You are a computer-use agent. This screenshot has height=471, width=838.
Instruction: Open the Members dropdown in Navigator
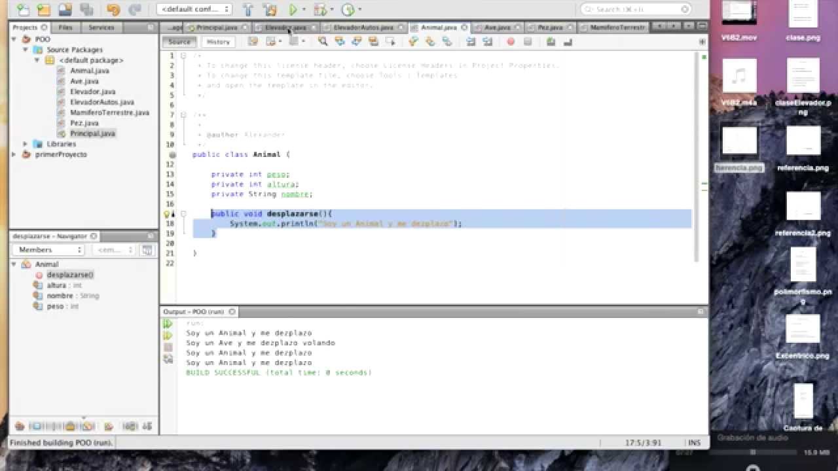[x=48, y=250]
